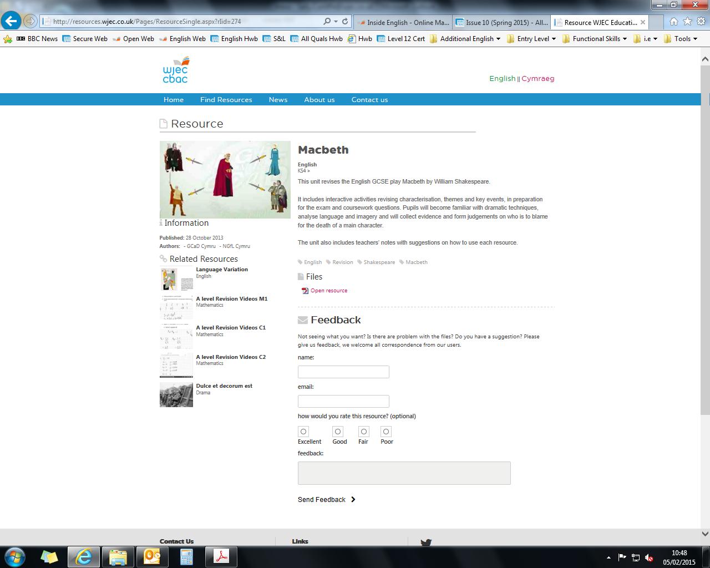710x568 pixels.
Task: Click the feedback text area
Action: click(x=404, y=473)
